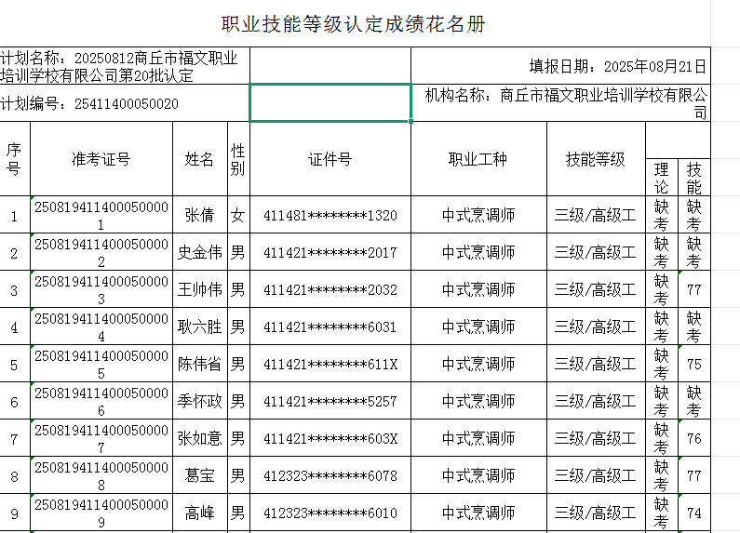Select the 理论 sub-header cell
The image size is (740, 533).
(x=661, y=178)
